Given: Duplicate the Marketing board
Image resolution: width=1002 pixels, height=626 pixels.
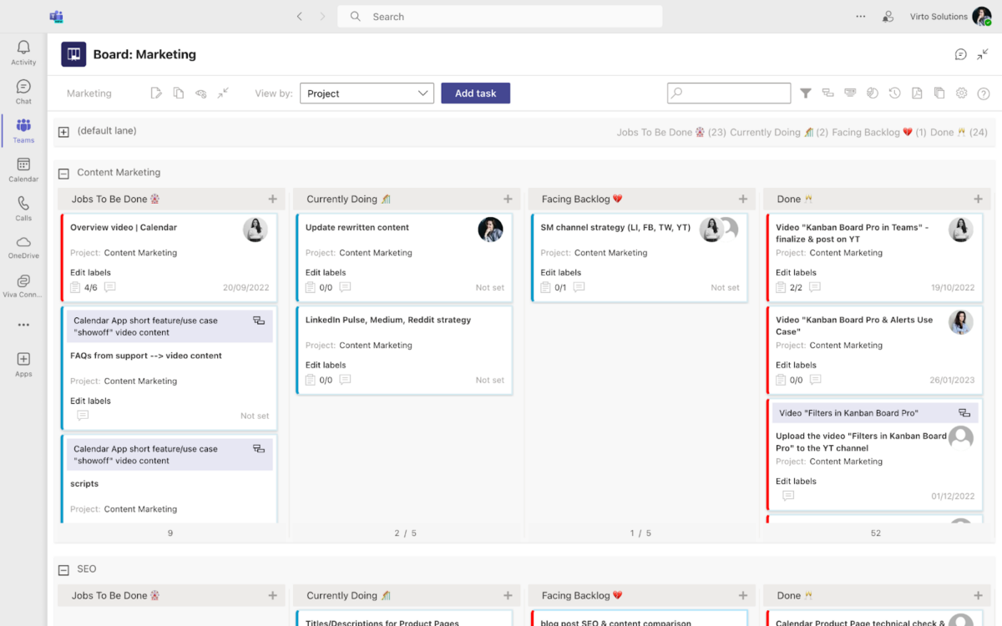Looking at the screenshot, I should coord(179,93).
